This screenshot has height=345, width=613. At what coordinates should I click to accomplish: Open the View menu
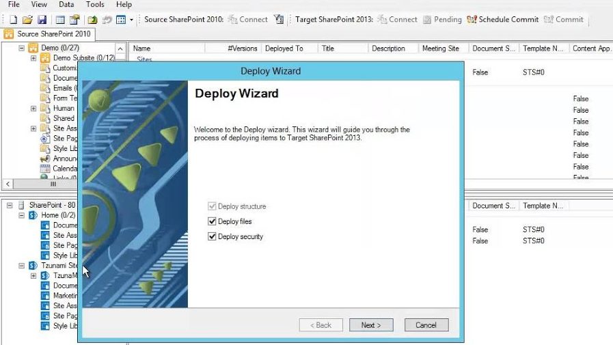pyautogui.click(x=39, y=4)
